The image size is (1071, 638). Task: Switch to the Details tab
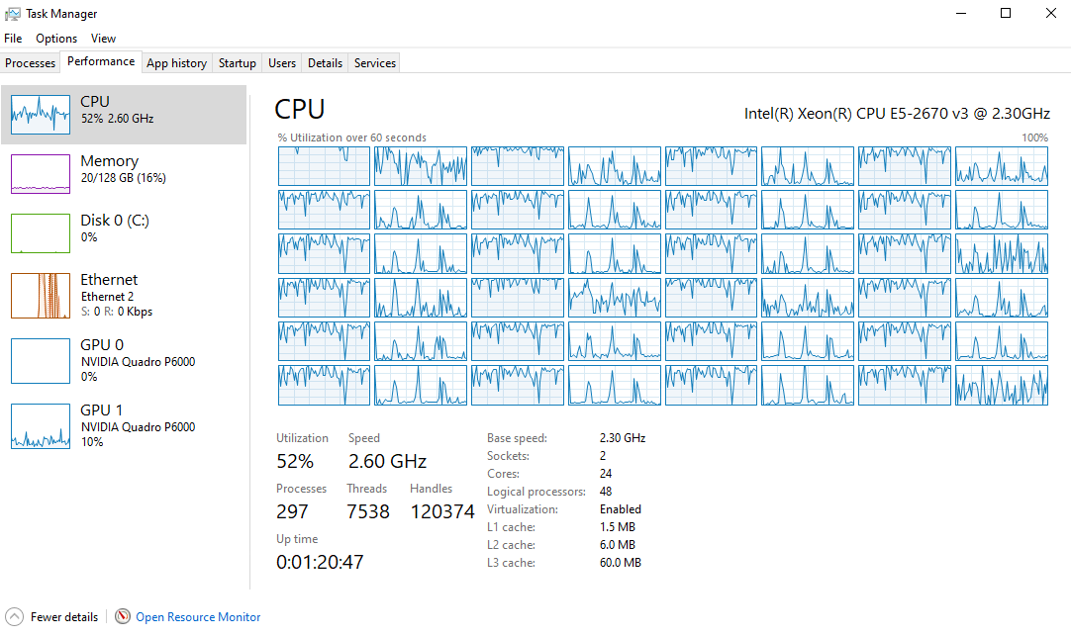[325, 61]
